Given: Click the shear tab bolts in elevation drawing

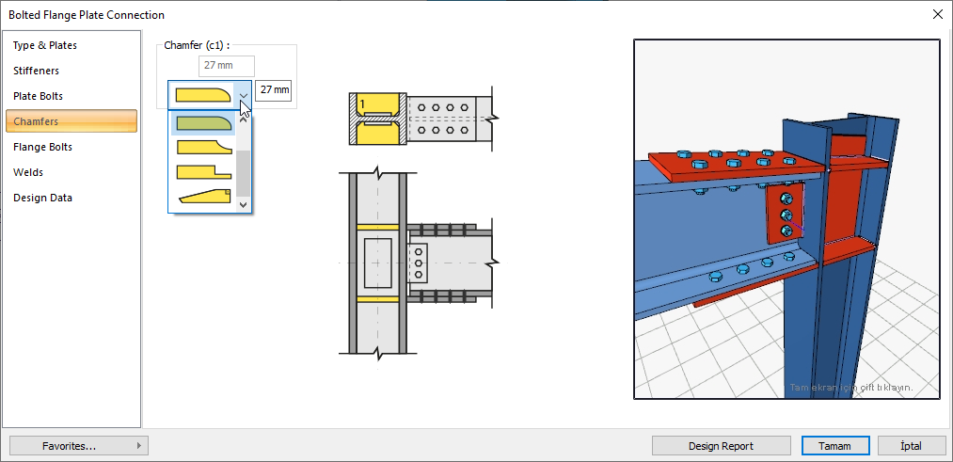Looking at the screenshot, I should tap(419, 263).
